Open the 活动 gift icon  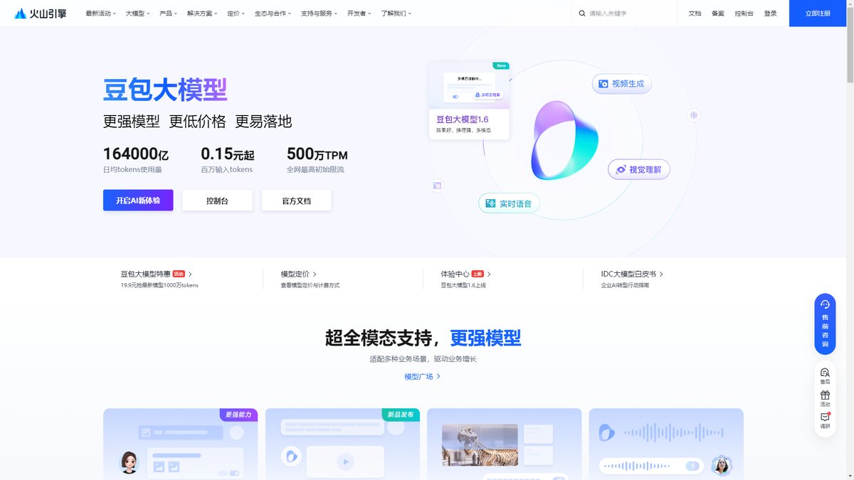click(x=825, y=398)
